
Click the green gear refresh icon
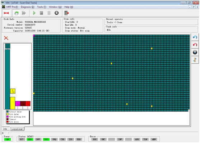point(17,13)
